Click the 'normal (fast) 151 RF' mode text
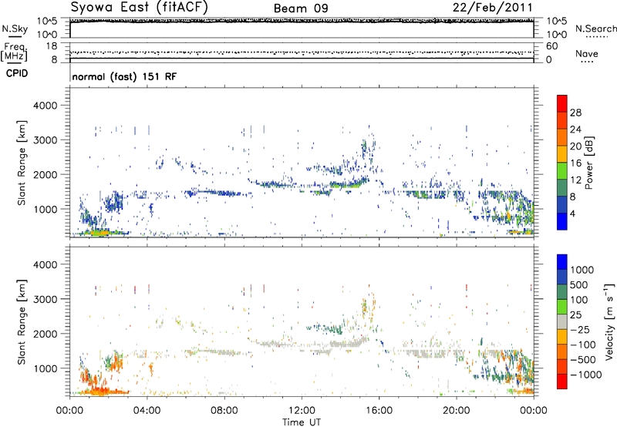The height and width of the screenshot is (427, 617). pos(124,76)
